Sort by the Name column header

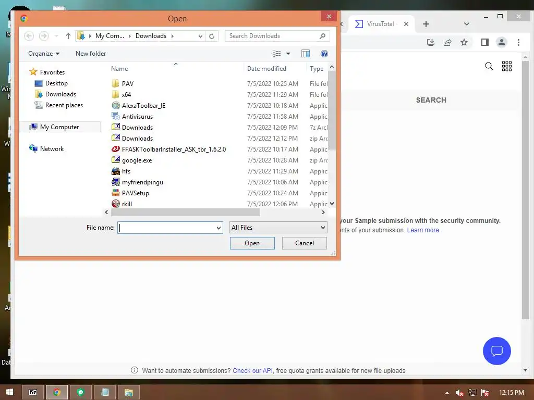(119, 69)
